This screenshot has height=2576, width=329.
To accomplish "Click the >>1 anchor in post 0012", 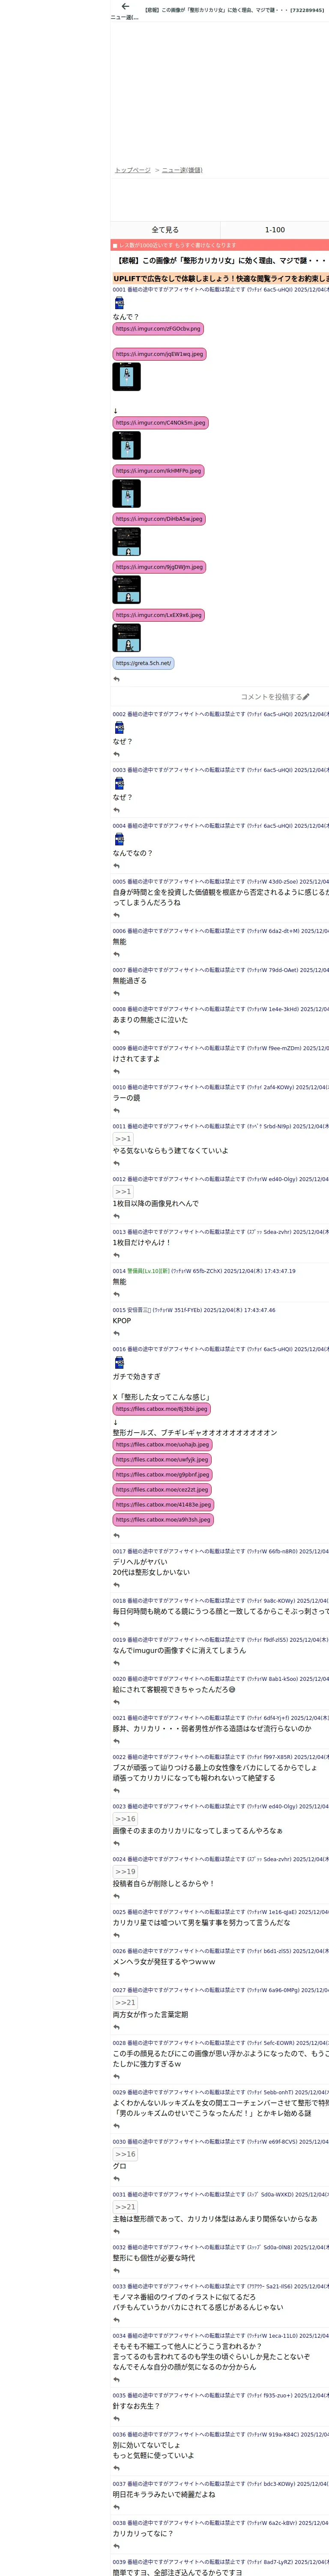I will [123, 1192].
